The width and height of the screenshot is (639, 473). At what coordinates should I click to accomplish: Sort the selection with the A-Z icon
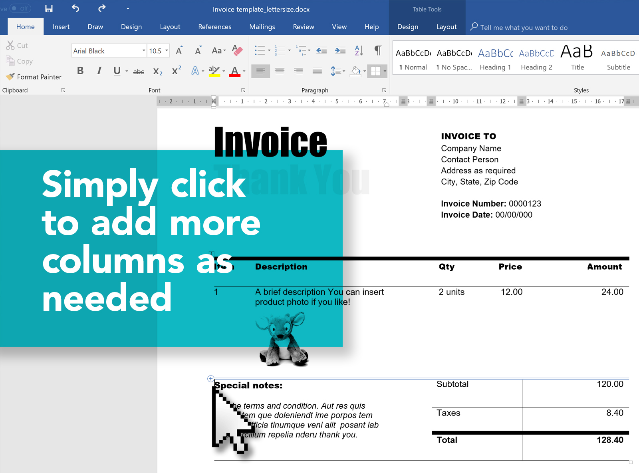tap(359, 50)
